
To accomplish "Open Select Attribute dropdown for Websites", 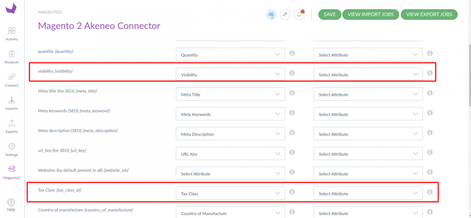I will coord(230,174).
